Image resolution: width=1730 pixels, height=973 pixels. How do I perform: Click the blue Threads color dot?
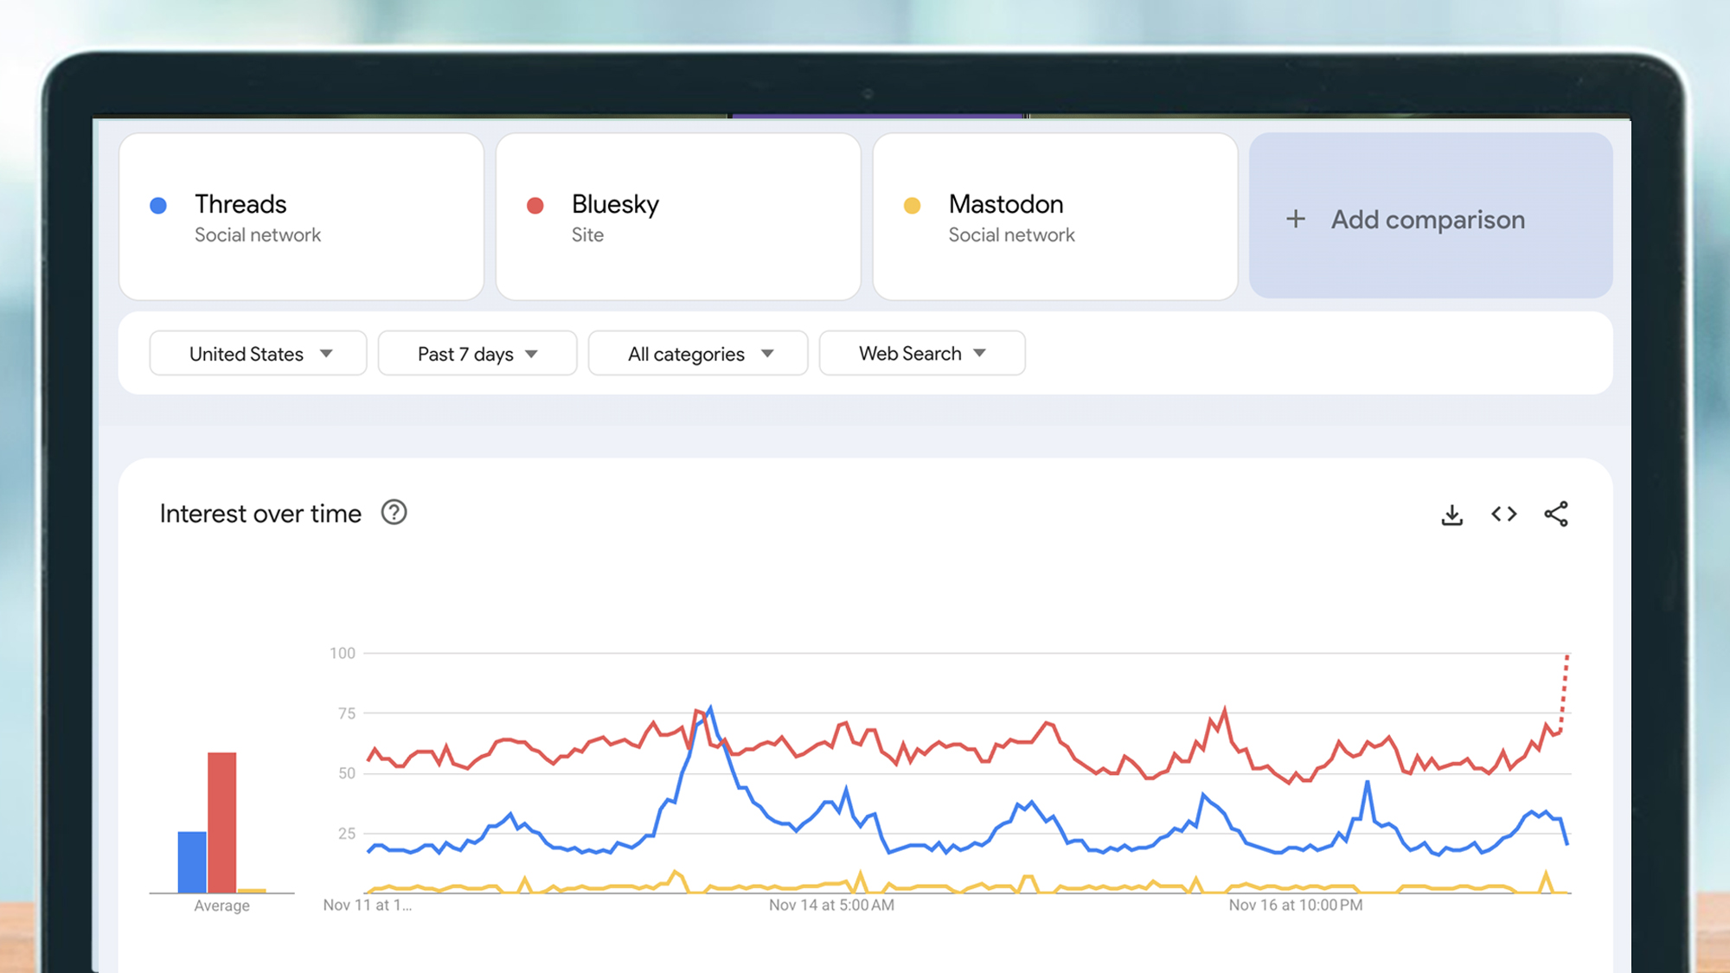tap(158, 204)
